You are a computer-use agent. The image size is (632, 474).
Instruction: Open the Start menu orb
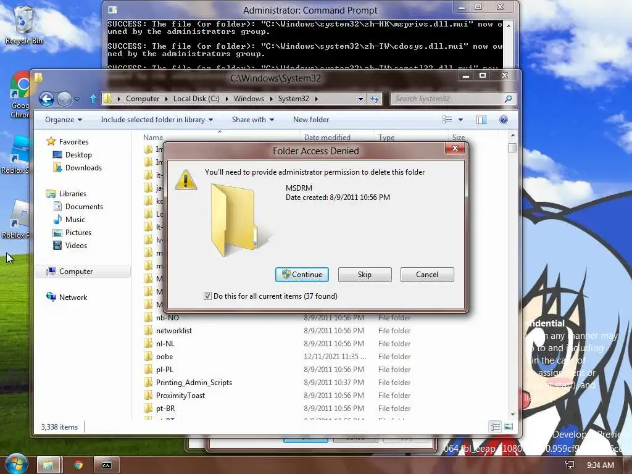15,464
